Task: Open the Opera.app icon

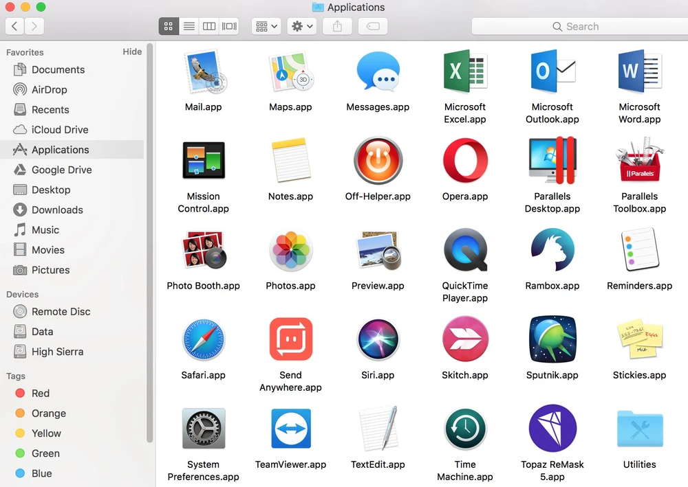Action: [465, 161]
